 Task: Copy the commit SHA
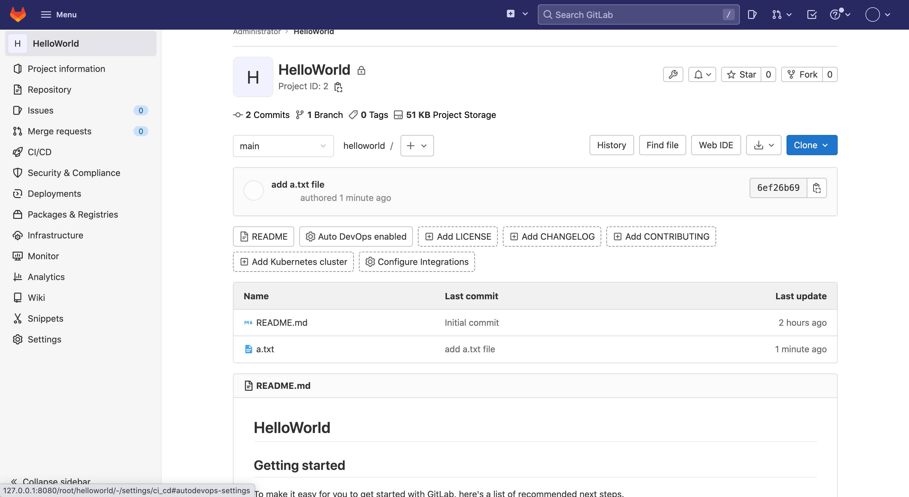tap(816, 188)
